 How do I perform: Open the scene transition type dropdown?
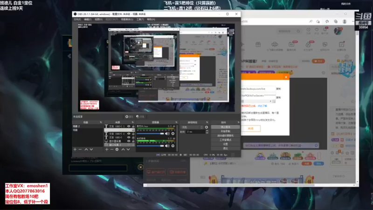(x=192, y=127)
